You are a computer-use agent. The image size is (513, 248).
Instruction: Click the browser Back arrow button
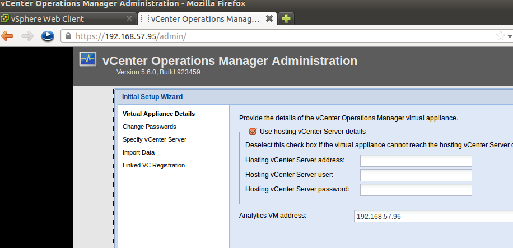pos(7,36)
